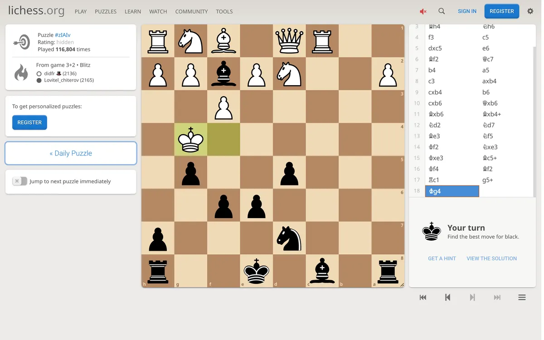This screenshot has height=340, width=544.
Task: Open the Daily Puzzle link
Action: [x=71, y=153]
